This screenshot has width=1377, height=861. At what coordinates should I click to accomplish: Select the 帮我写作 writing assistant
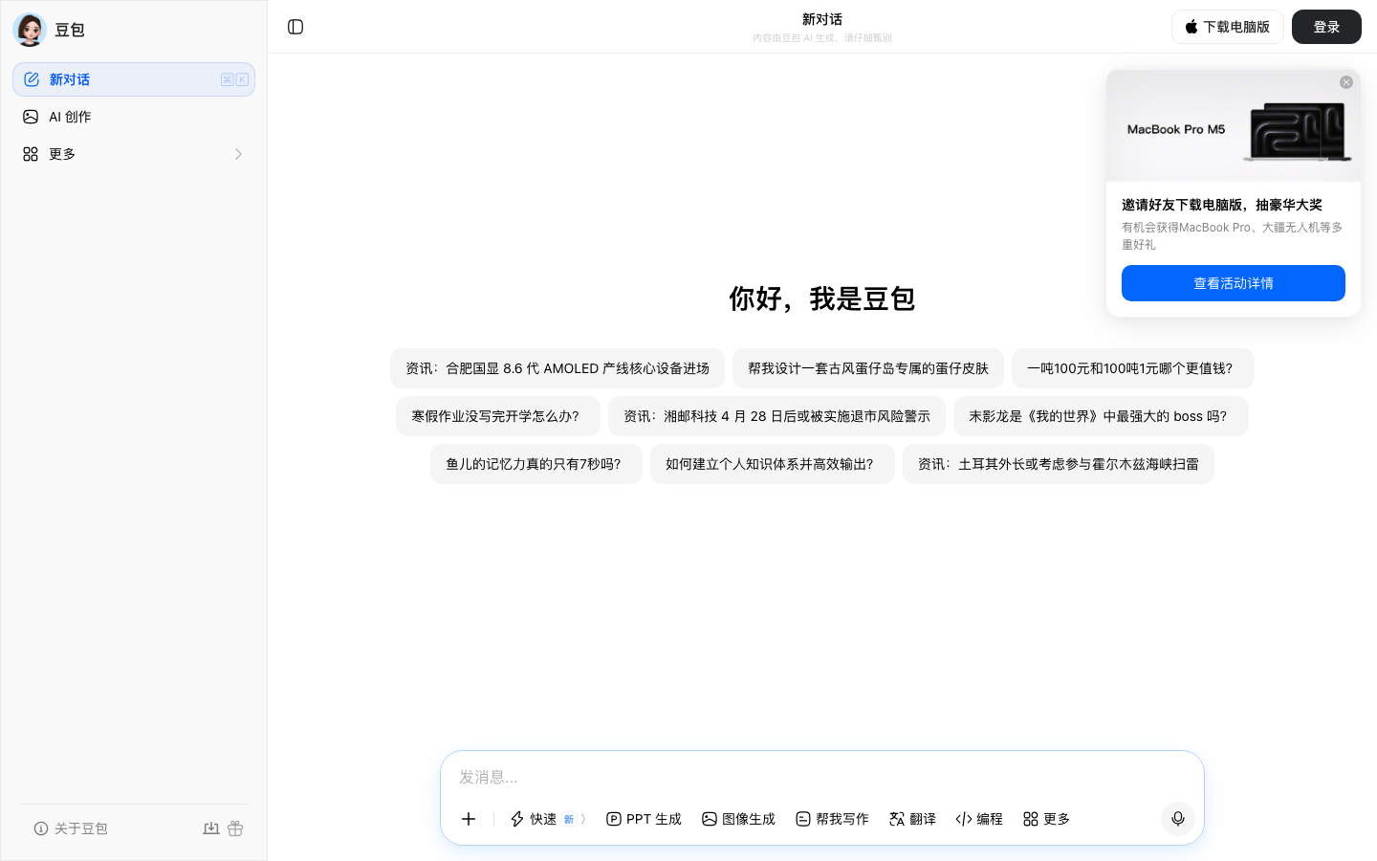click(x=831, y=819)
